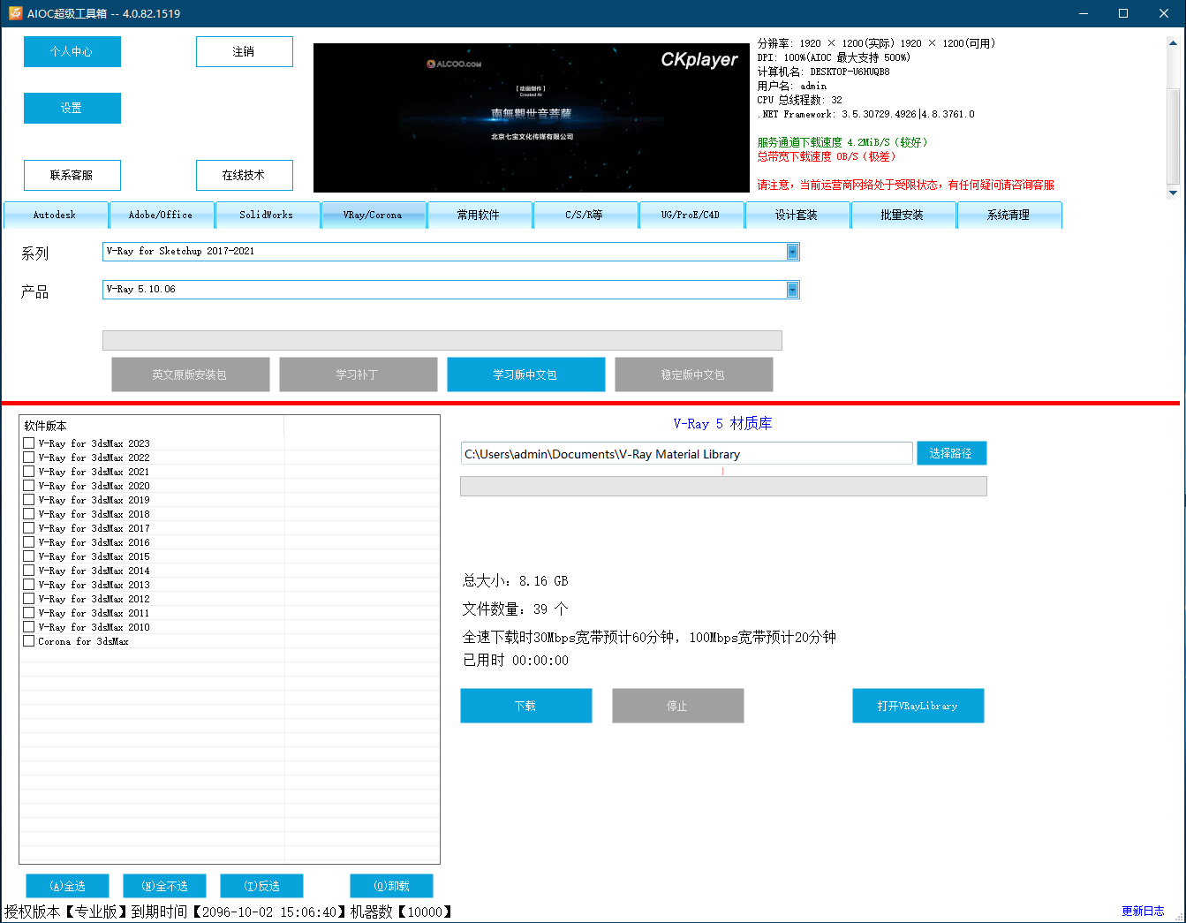Expand the 产品 product dropdown
The image size is (1186, 923).
point(792,290)
